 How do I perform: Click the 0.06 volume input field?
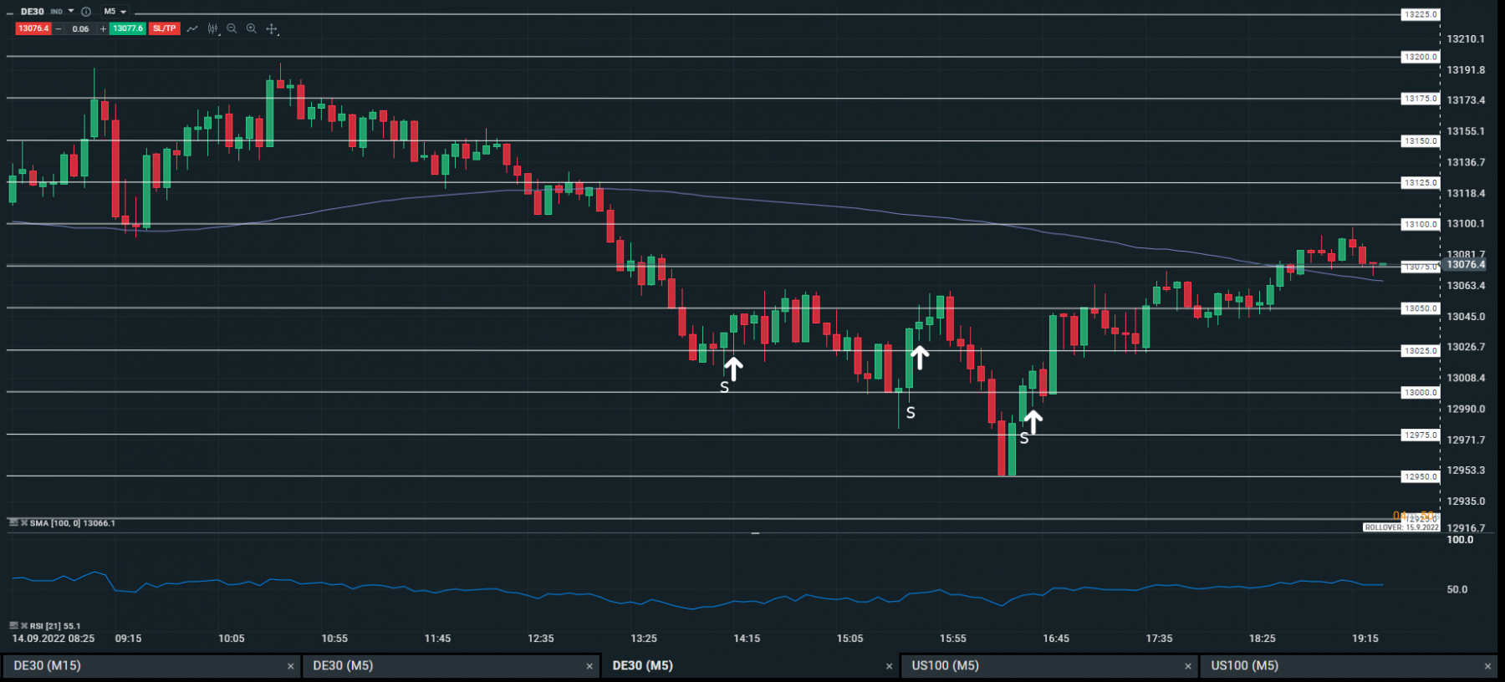(x=80, y=28)
